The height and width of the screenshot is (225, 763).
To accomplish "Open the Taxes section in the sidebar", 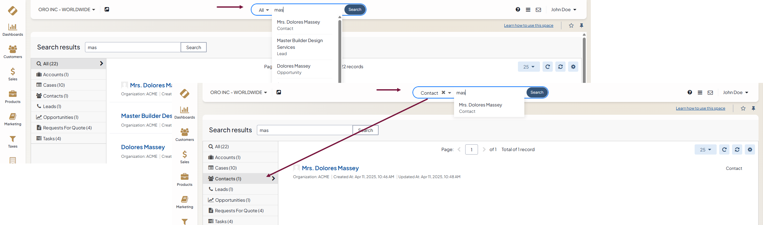I will pos(13,141).
